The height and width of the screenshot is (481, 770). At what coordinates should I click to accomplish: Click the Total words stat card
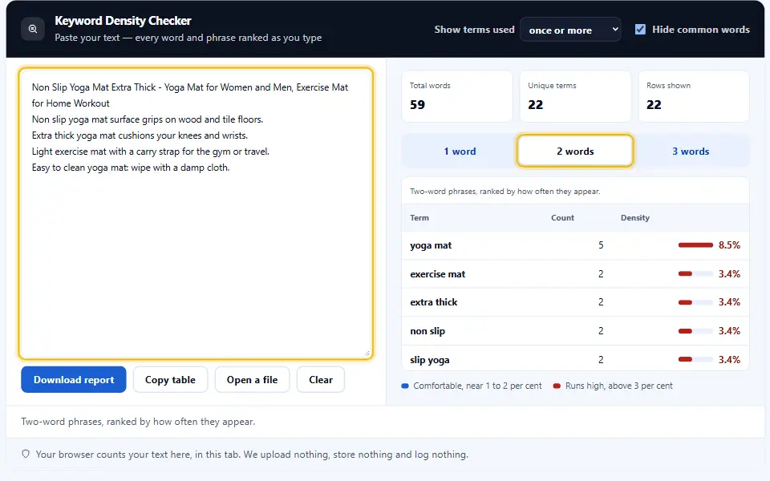(456, 96)
